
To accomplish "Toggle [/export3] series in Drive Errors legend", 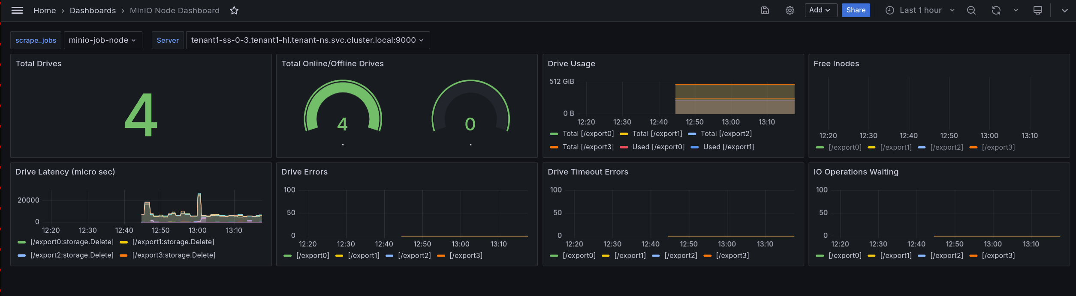I will tap(465, 256).
